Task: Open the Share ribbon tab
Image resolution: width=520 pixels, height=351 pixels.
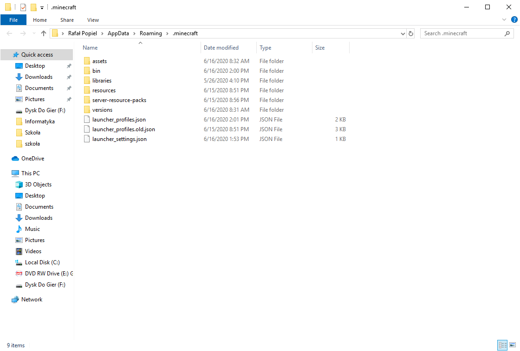Action: coord(67,20)
